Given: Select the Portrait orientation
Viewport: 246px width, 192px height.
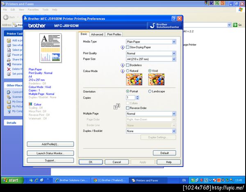Looking at the screenshot, I should click(128, 91).
